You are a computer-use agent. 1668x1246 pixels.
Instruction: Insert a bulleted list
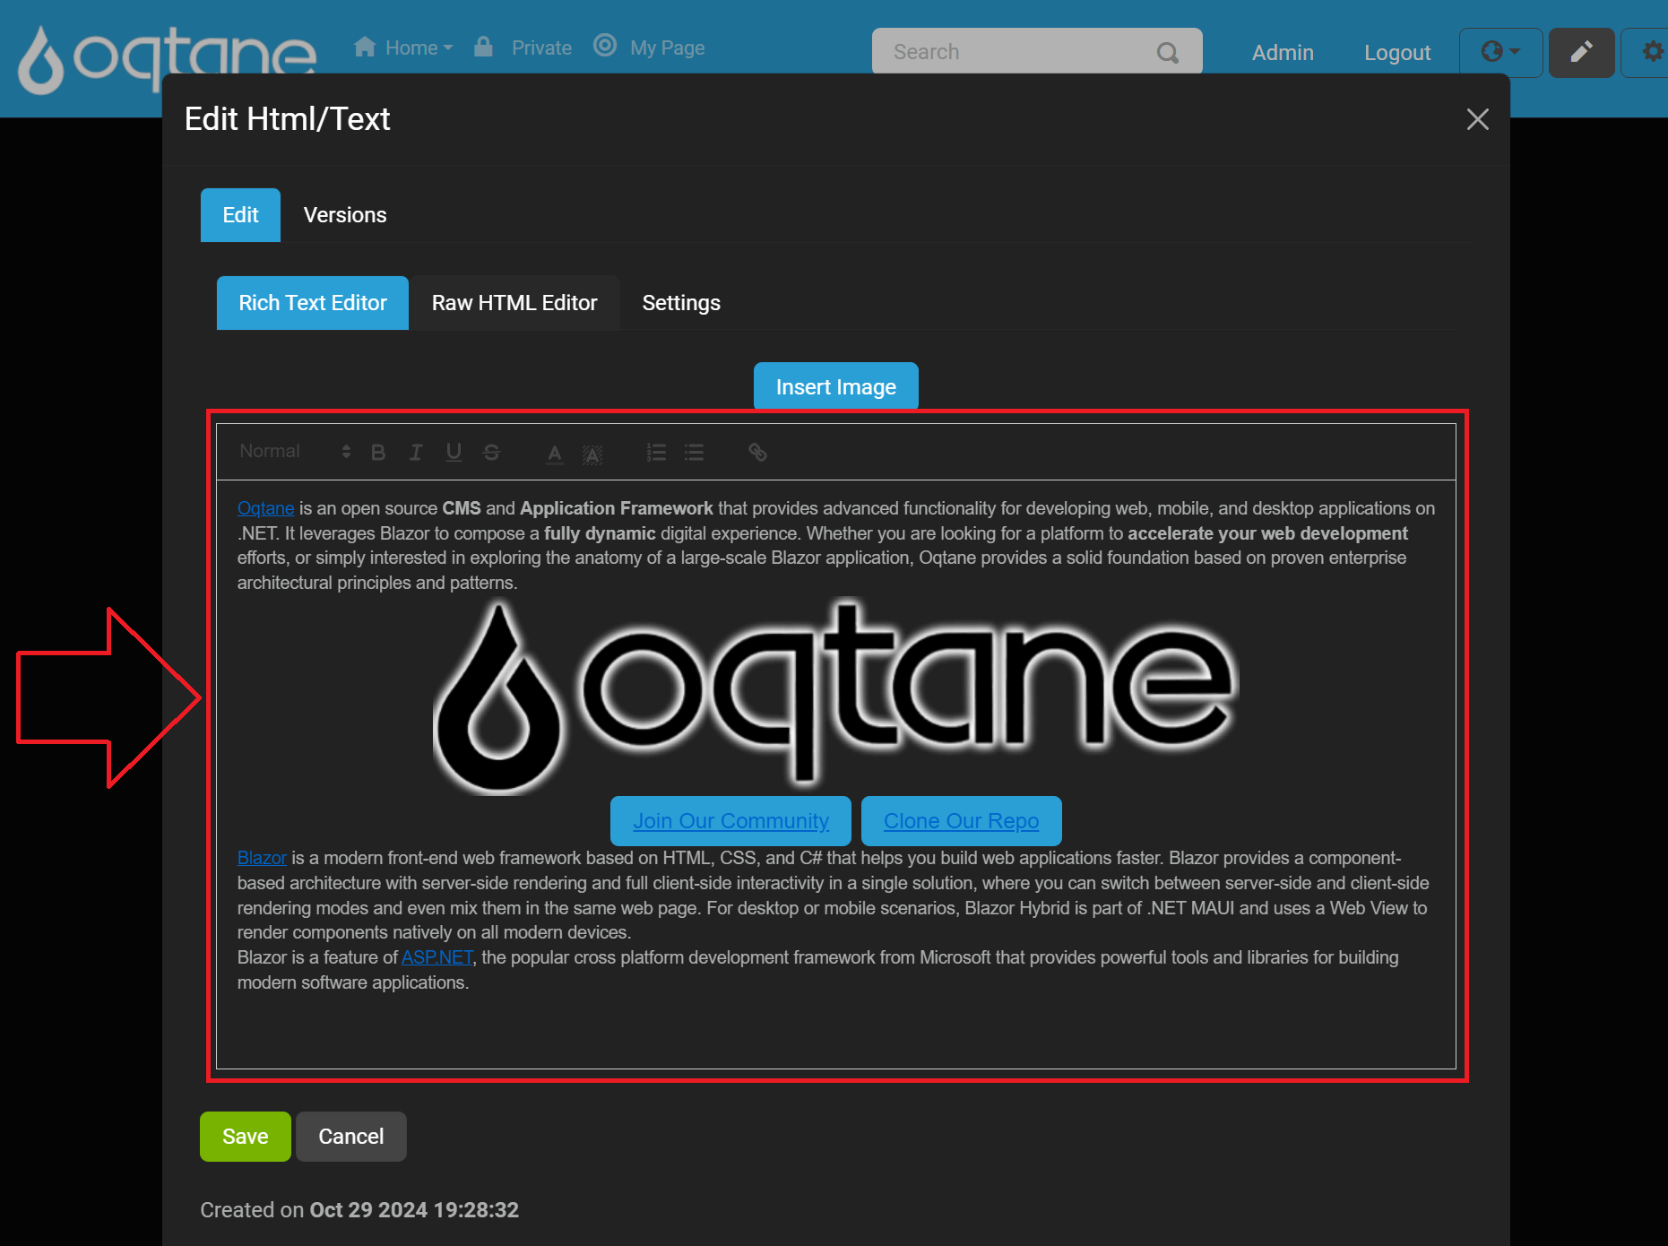click(x=694, y=453)
